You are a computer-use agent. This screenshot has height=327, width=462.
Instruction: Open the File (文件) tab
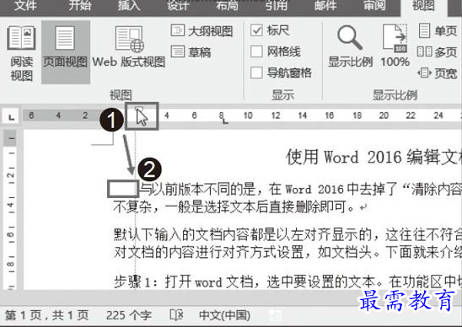point(25,5)
